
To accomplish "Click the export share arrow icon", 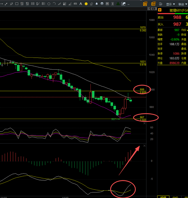I will [x=123, y=4].
